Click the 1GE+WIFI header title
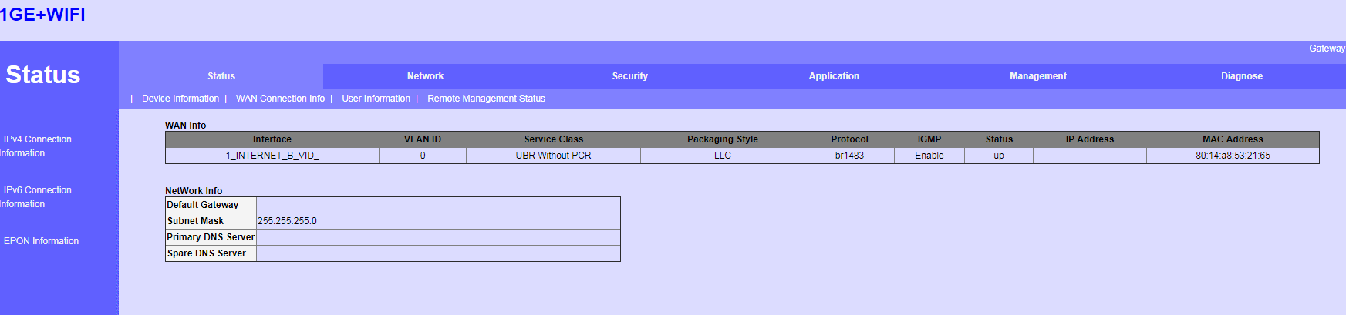1346x315 pixels. [42, 15]
